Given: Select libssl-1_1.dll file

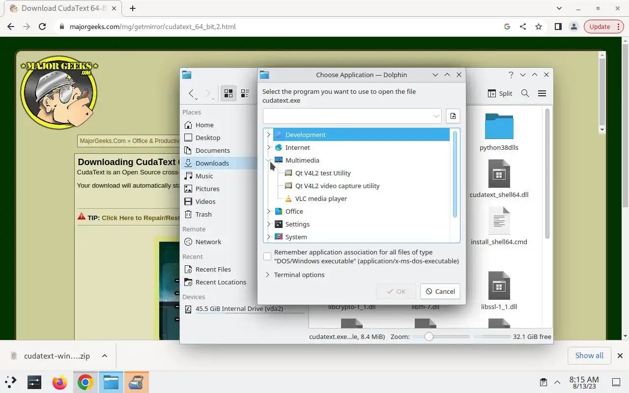Looking at the screenshot, I should point(499,291).
